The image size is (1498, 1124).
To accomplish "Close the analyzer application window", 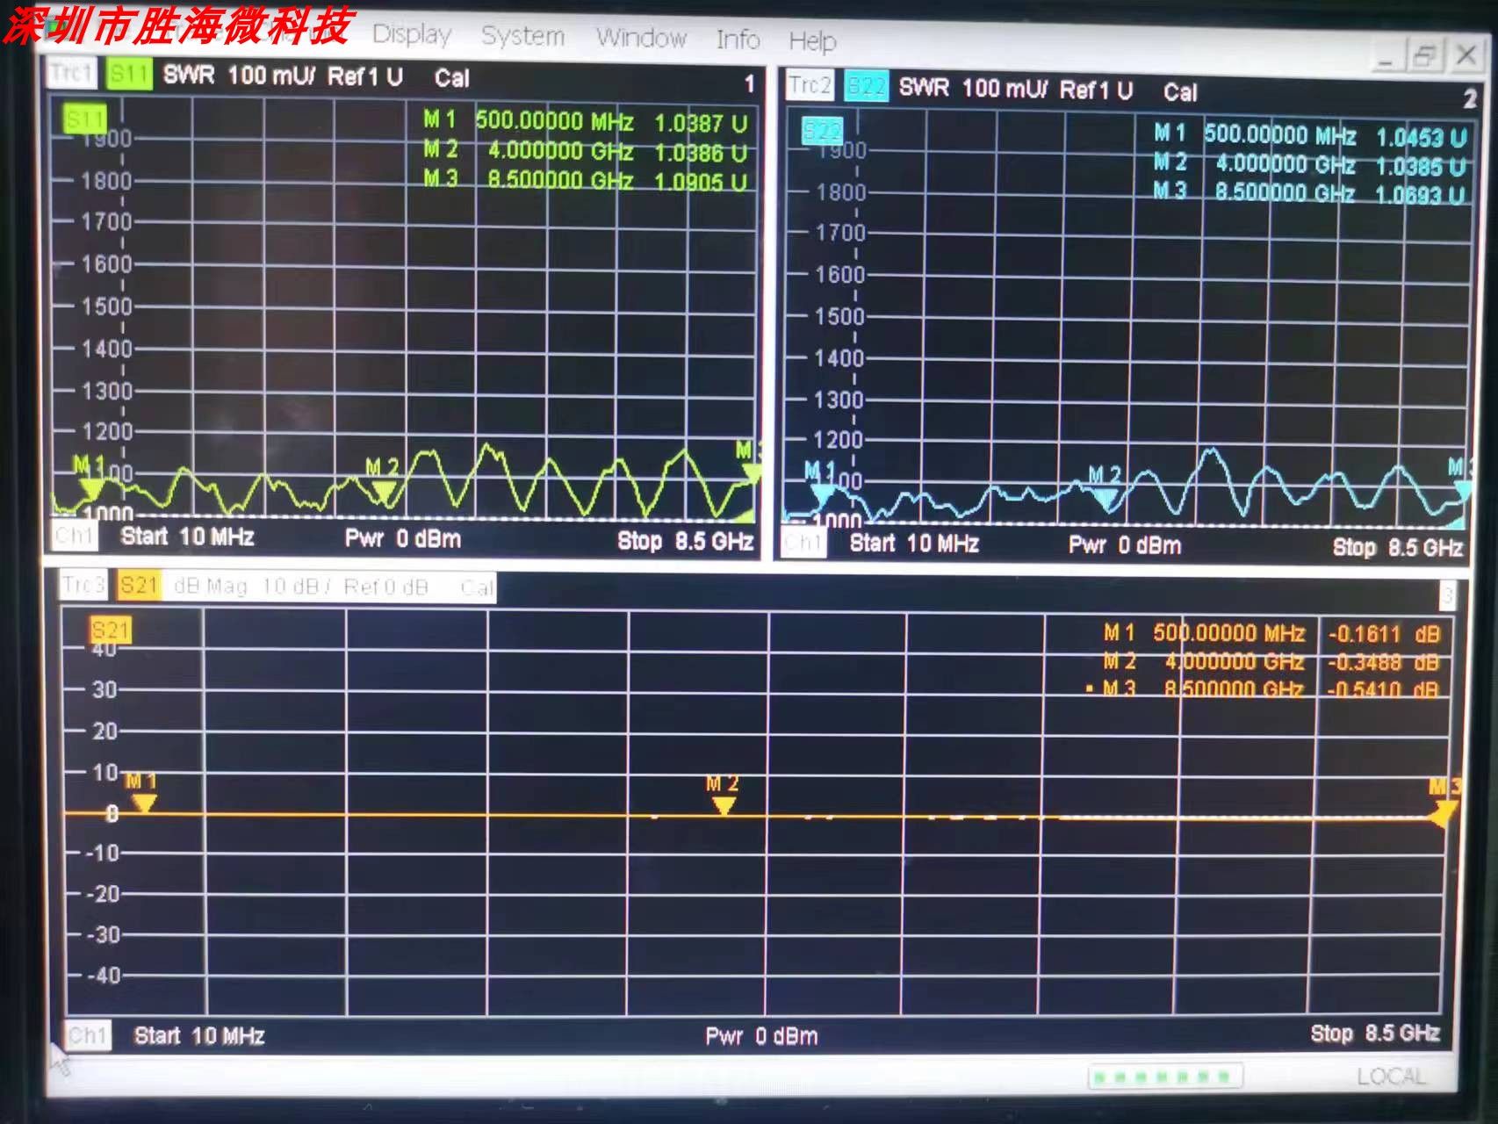I will pos(1466,55).
